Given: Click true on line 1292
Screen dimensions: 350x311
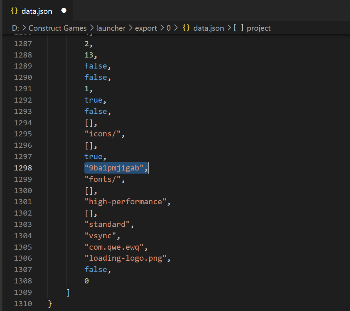Looking at the screenshot, I should (93, 100).
